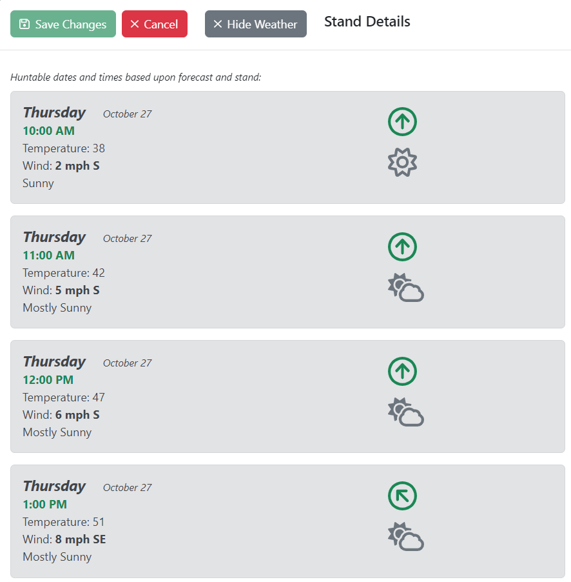Screen dimensions: 571x582
Task: Click the save icon inside Save Changes button
Action: (x=24, y=24)
